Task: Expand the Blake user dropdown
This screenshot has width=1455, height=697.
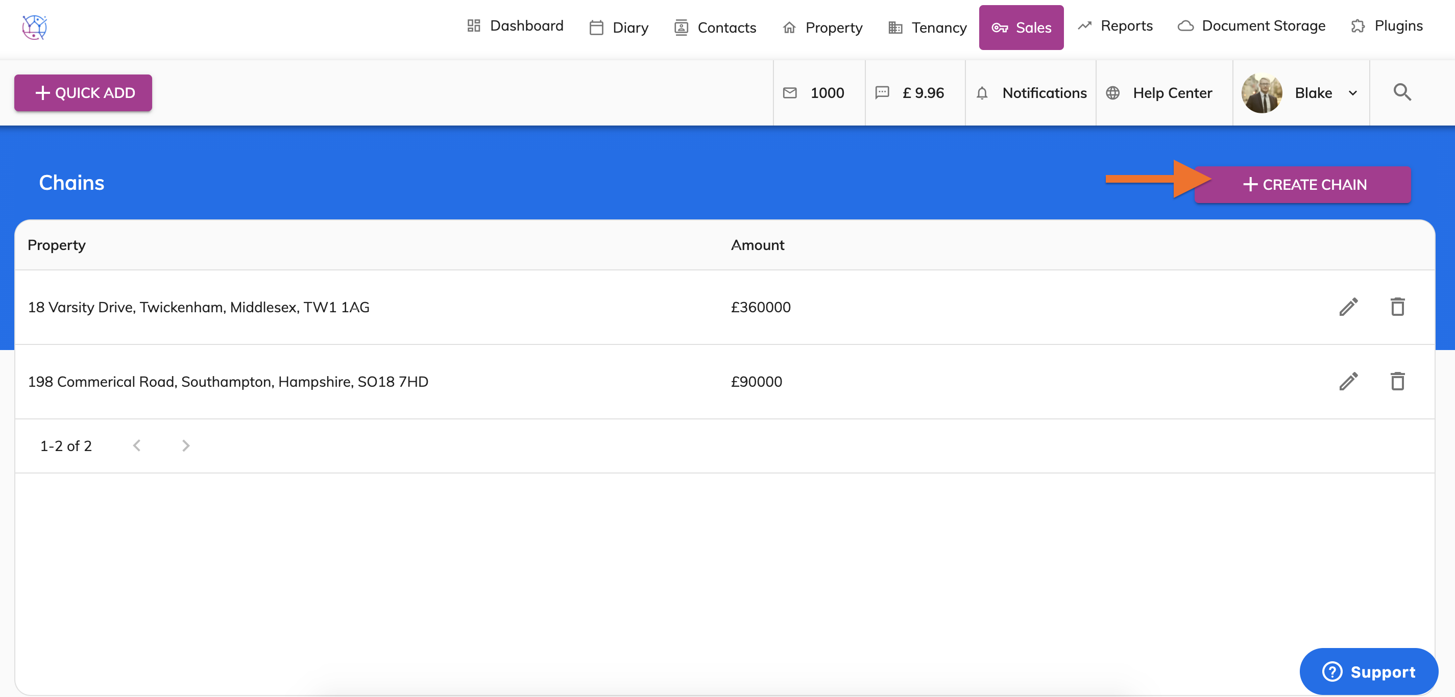Action: pos(1352,93)
